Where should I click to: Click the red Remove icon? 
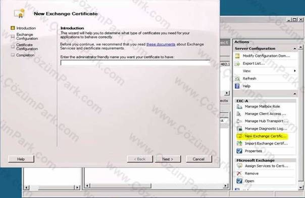(x=239, y=173)
